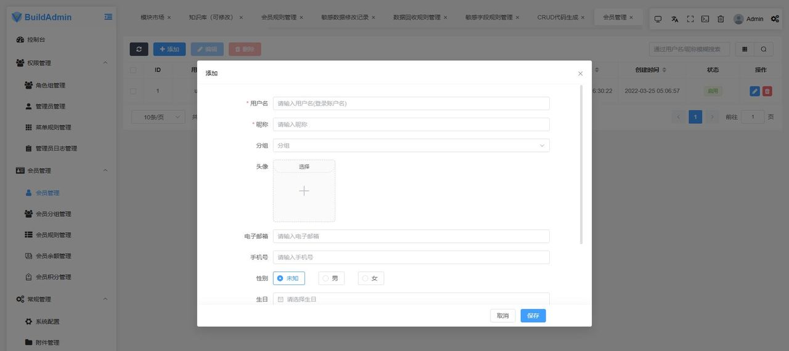Open the language switch icon
Viewport: 789px width, 351px height.
click(x=674, y=19)
